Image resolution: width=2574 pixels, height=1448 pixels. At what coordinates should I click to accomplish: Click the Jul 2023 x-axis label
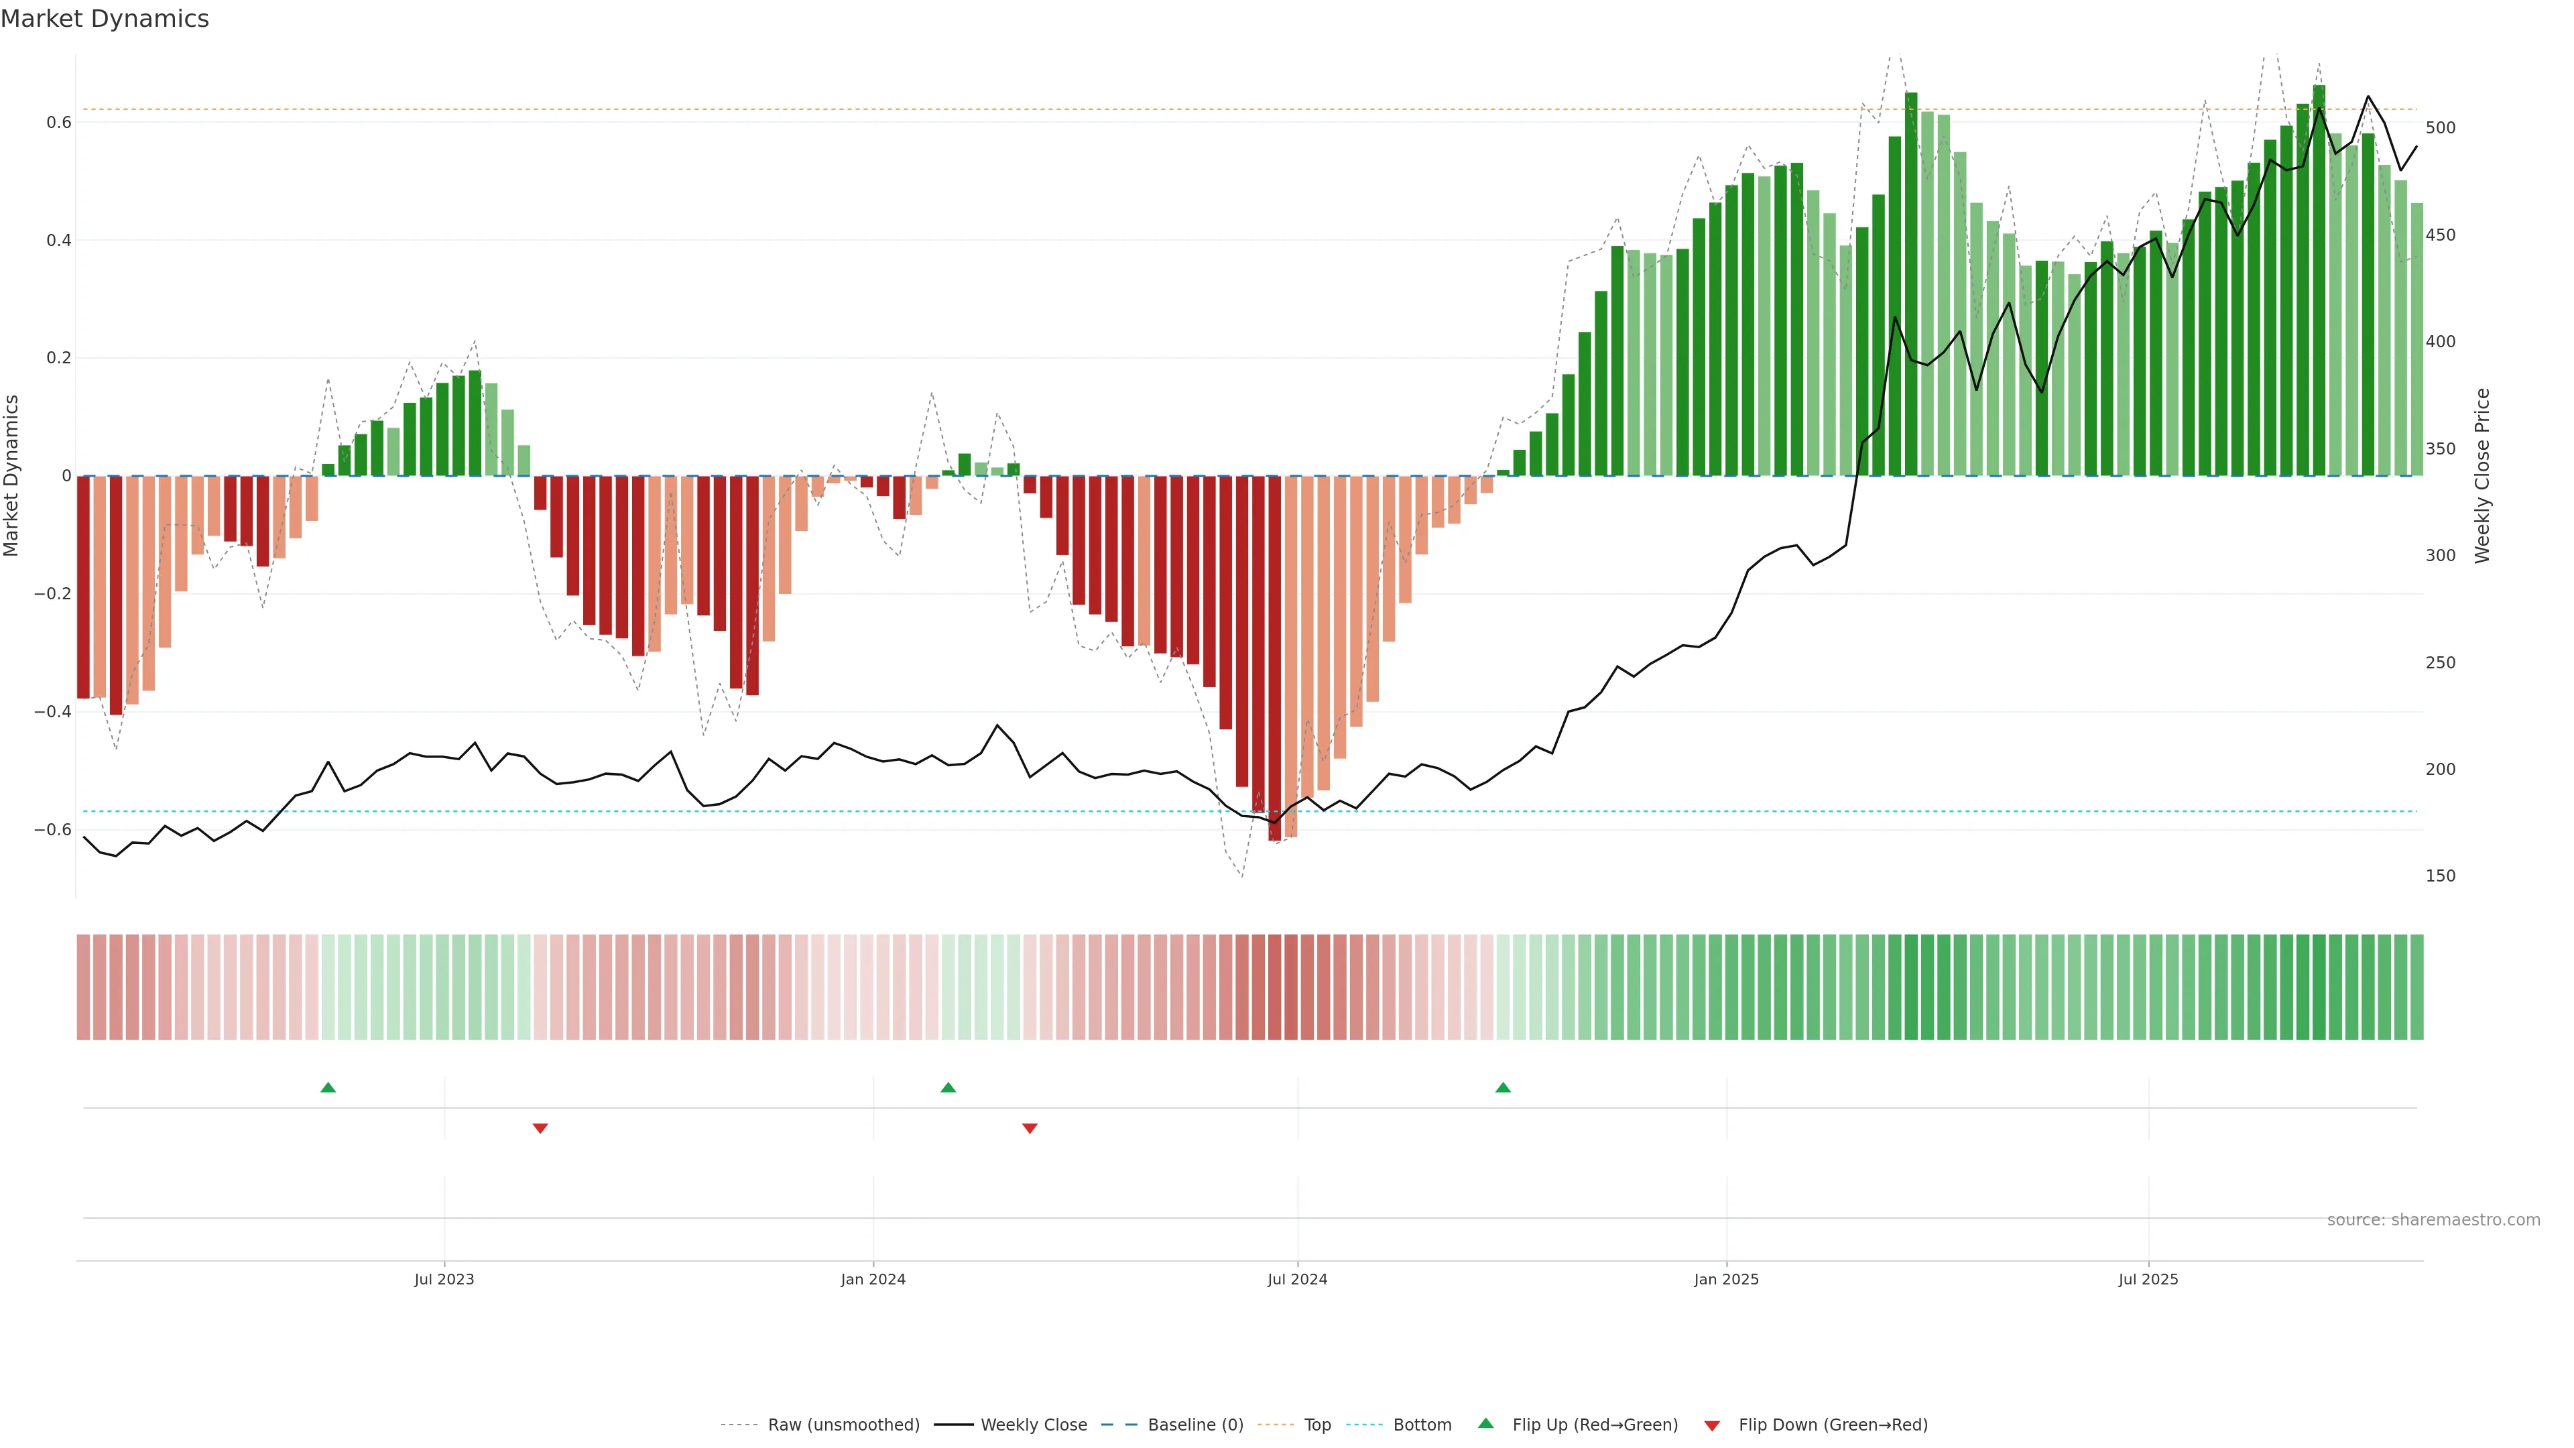(444, 1279)
